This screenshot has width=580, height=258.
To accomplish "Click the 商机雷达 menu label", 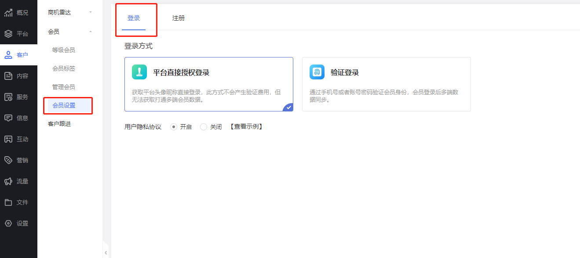I will pyautogui.click(x=59, y=12).
